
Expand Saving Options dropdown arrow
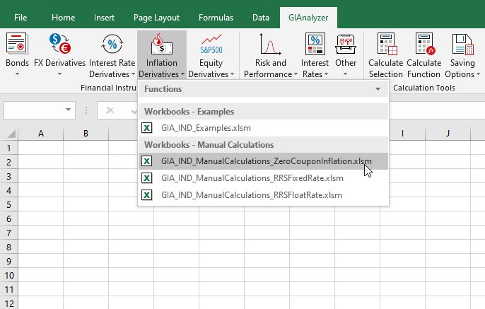(x=478, y=74)
